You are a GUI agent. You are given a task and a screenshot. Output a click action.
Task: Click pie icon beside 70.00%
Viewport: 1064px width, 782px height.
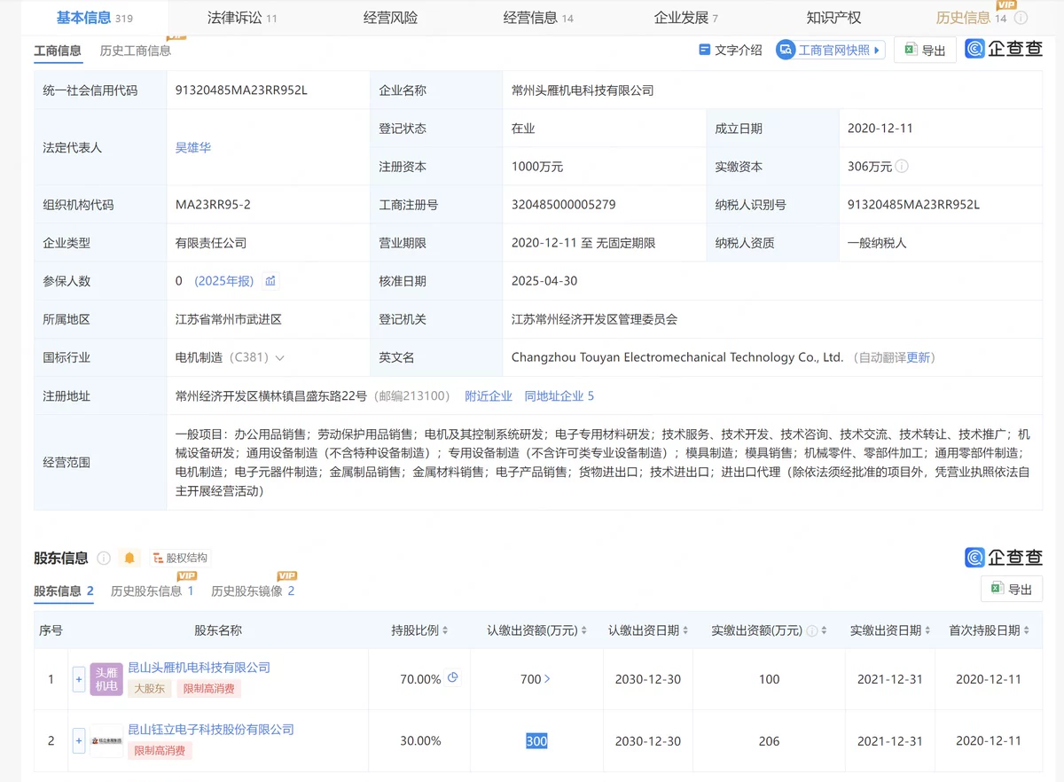pos(453,678)
